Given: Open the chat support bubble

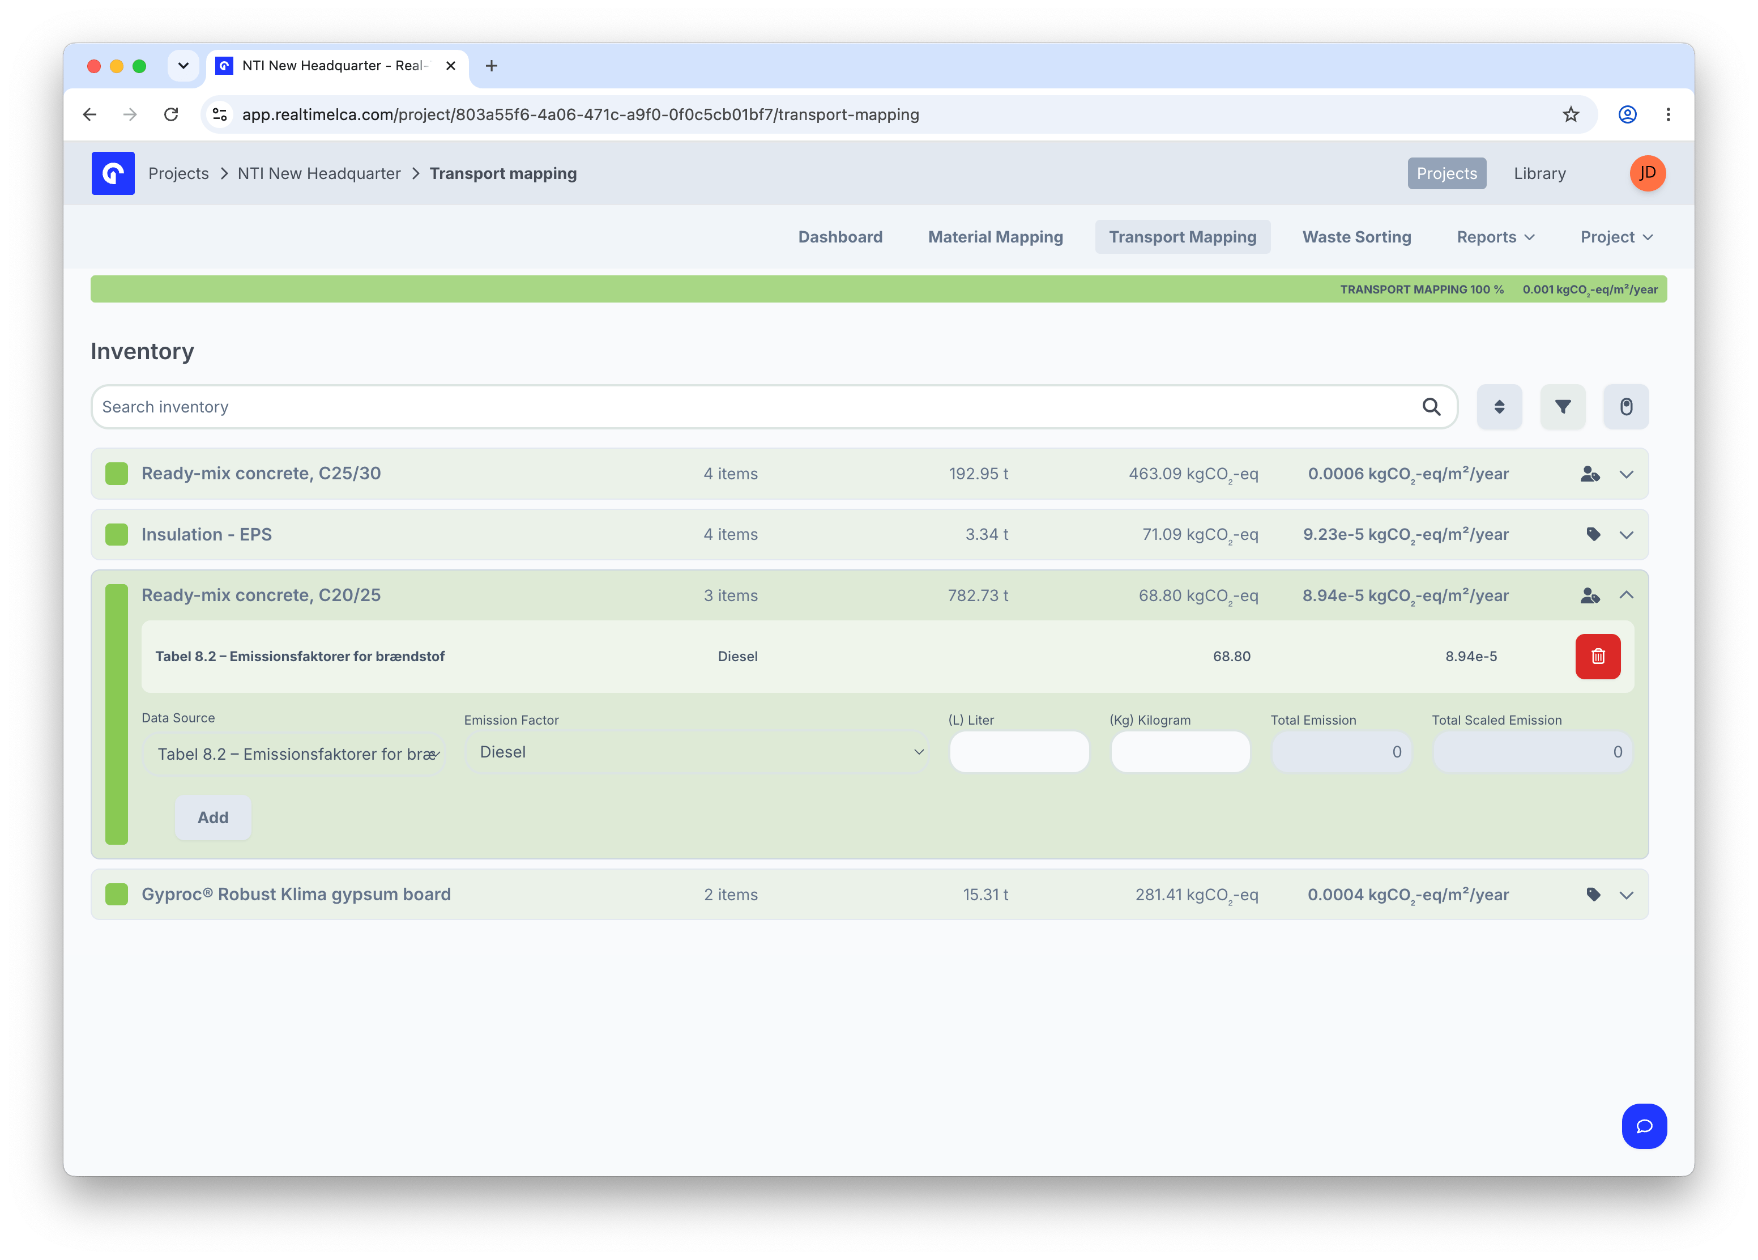Looking at the screenshot, I should tap(1644, 1126).
